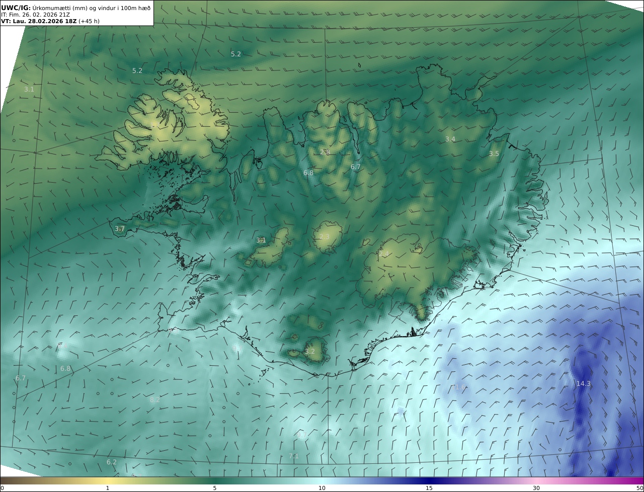
Task: Click the '(+45 h)' forecast offset text
Action: [x=89, y=22]
